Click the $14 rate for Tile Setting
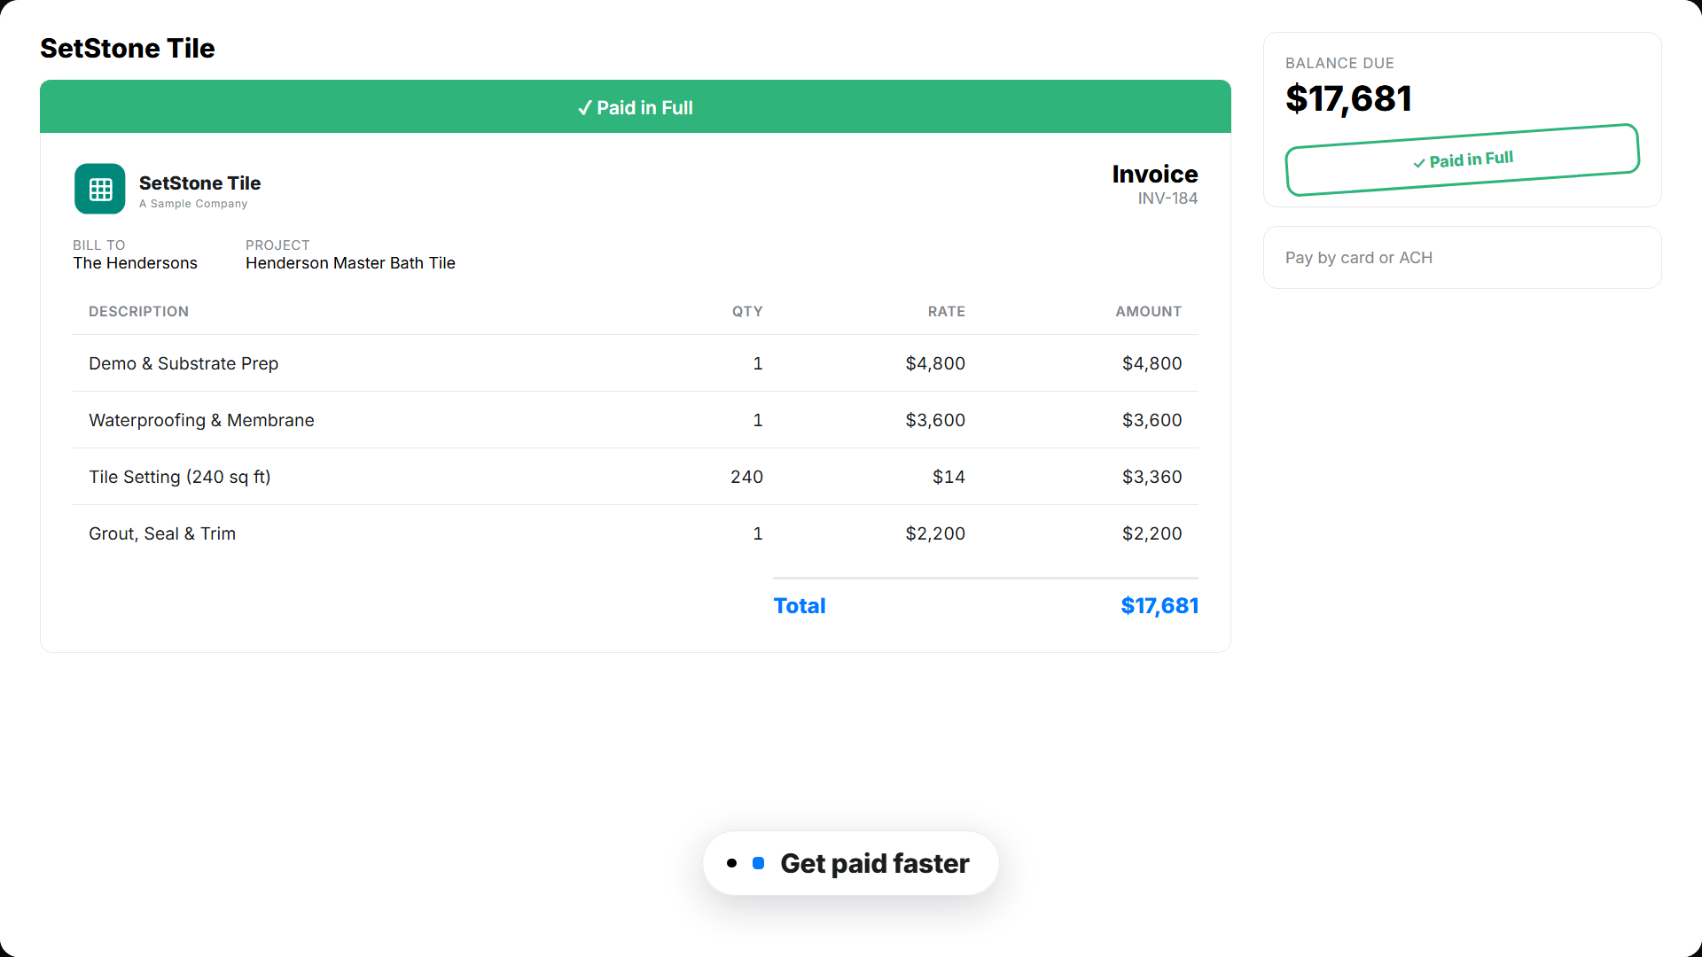The width and height of the screenshot is (1702, 957). pyautogui.click(x=949, y=477)
